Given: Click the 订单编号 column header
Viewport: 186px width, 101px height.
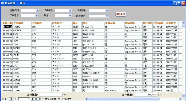Looking at the screenshot, I should point(22,23).
